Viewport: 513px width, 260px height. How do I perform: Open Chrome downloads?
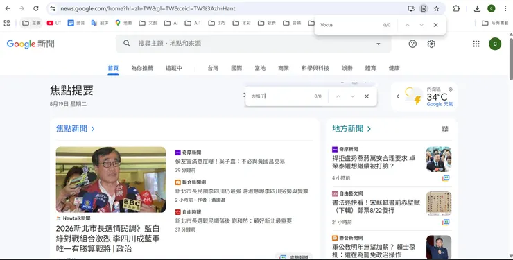tap(477, 8)
